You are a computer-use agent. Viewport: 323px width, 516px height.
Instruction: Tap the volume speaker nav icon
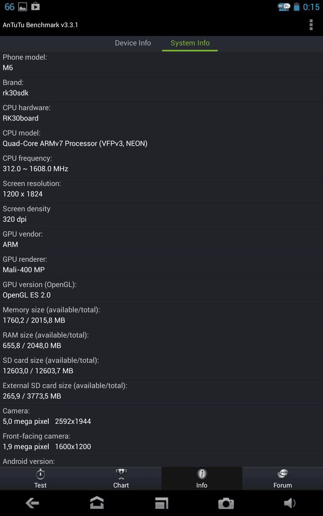pos(290,503)
